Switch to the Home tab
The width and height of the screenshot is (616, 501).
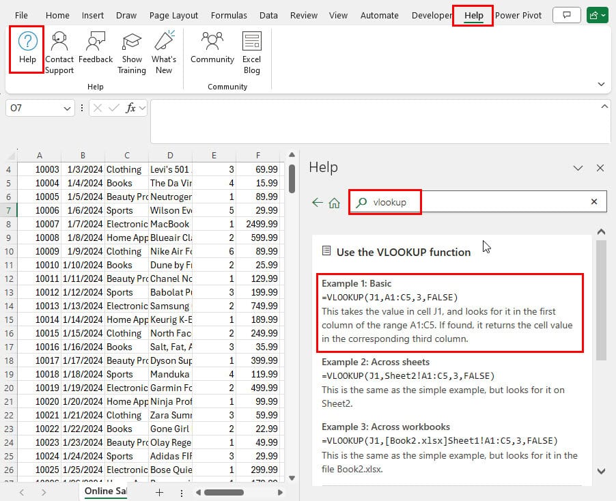(57, 15)
